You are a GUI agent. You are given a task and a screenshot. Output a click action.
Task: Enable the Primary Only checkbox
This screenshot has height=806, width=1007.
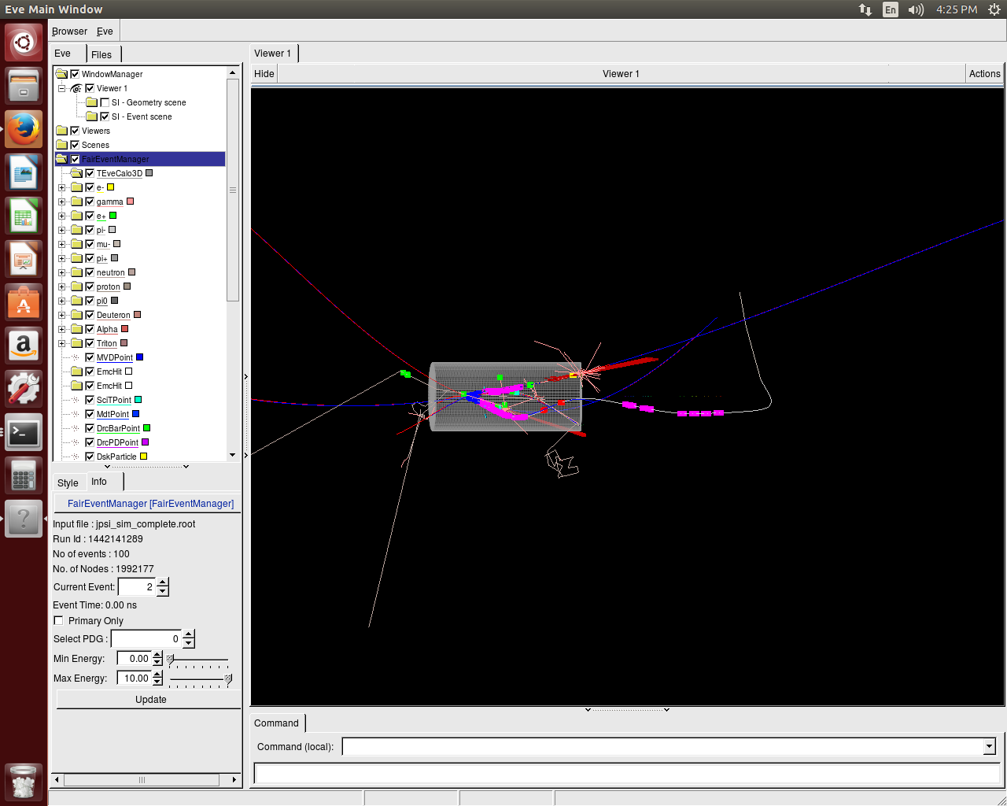coord(58,620)
